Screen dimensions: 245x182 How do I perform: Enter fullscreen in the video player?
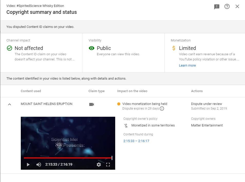(x=108, y=165)
